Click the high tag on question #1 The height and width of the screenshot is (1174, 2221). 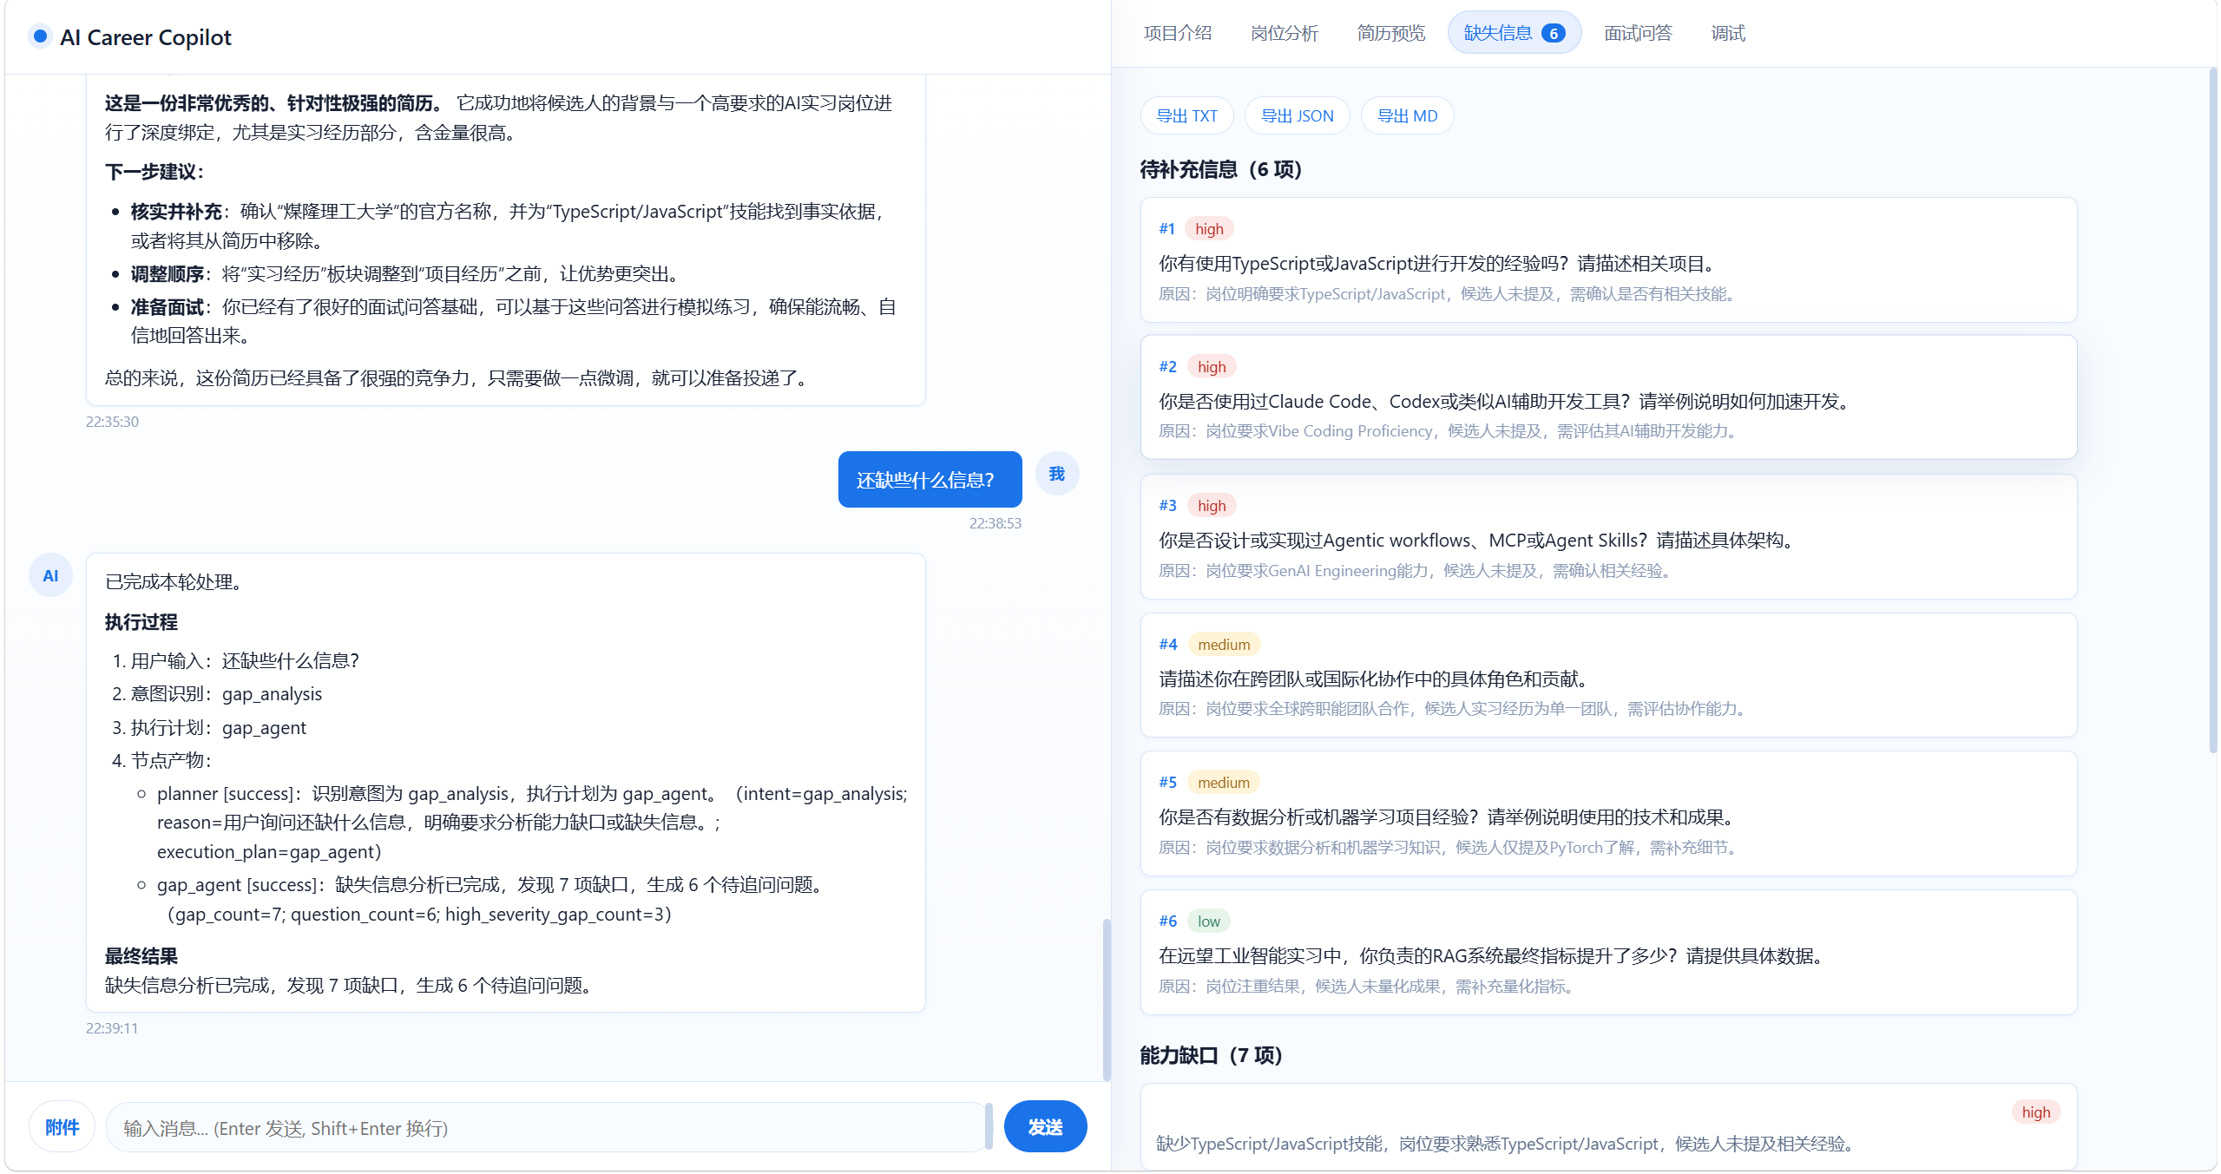pyautogui.click(x=1209, y=229)
